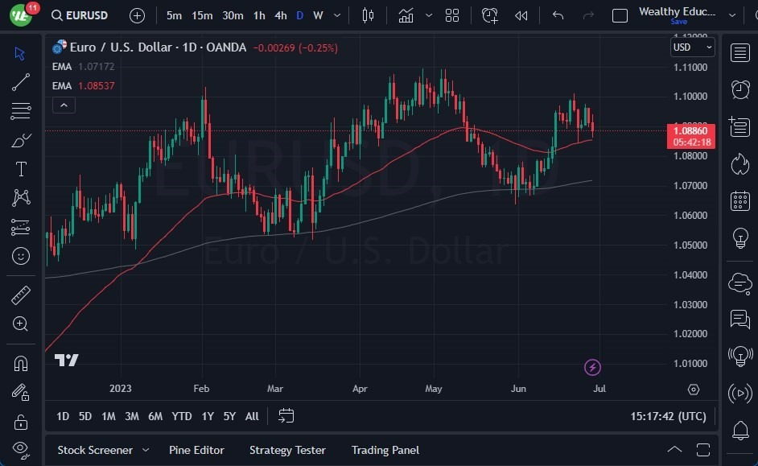Select the XABCD Pattern tool
The height and width of the screenshot is (466, 758).
(20, 198)
